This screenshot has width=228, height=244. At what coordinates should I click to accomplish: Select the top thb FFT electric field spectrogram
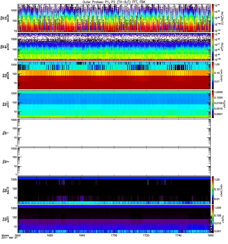coord(114,18)
